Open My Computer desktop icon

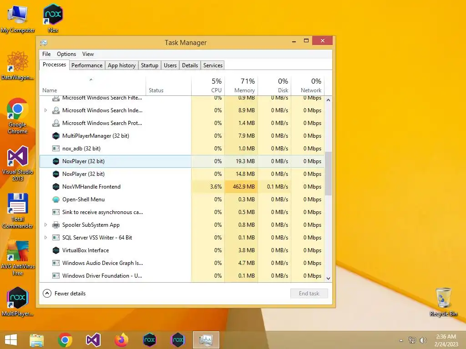tap(18, 19)
